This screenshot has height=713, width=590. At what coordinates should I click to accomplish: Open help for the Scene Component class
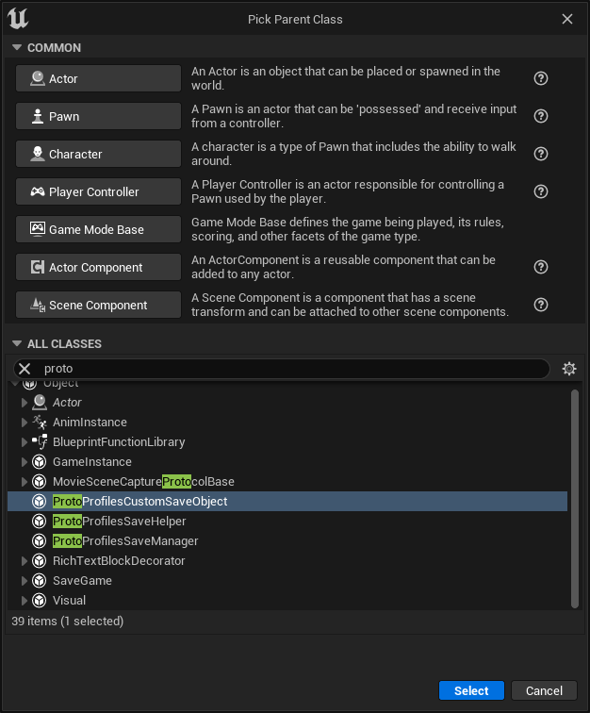pyautogui.click(x=541, y=306)
